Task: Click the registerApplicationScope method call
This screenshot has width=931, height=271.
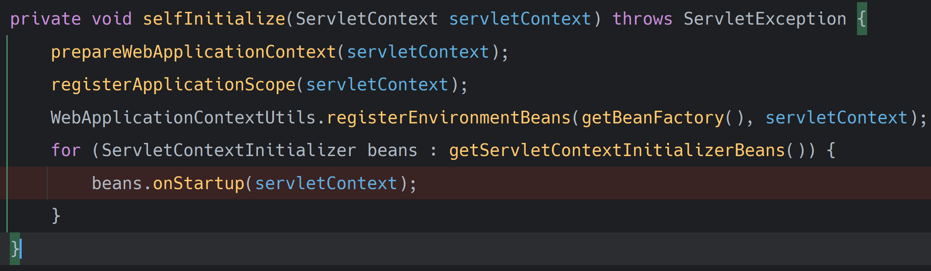Action: click(173, 85)
